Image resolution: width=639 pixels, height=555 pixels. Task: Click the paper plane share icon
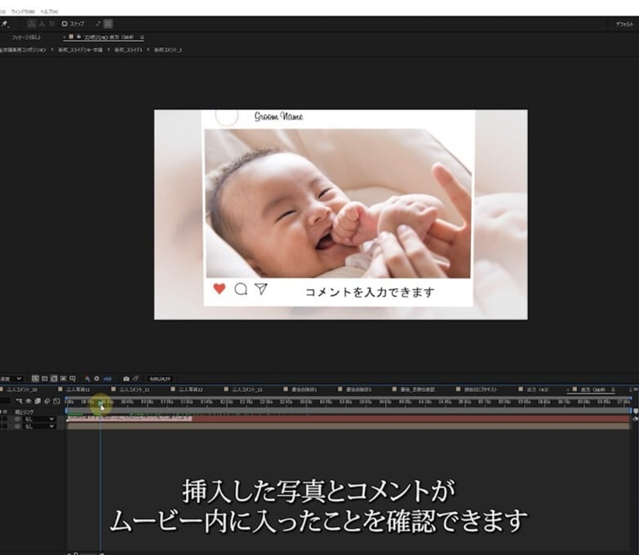coord(261,289)
